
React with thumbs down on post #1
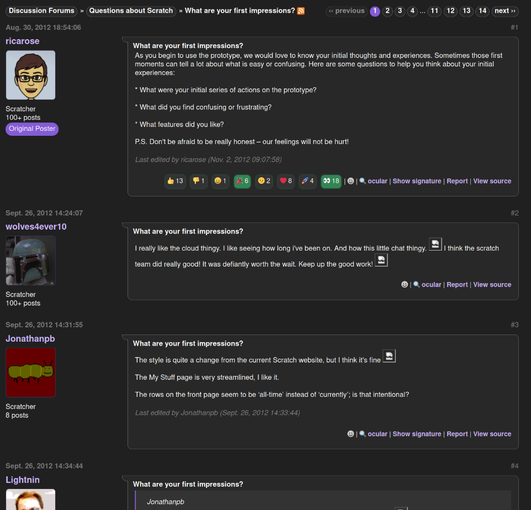(199, 181)
